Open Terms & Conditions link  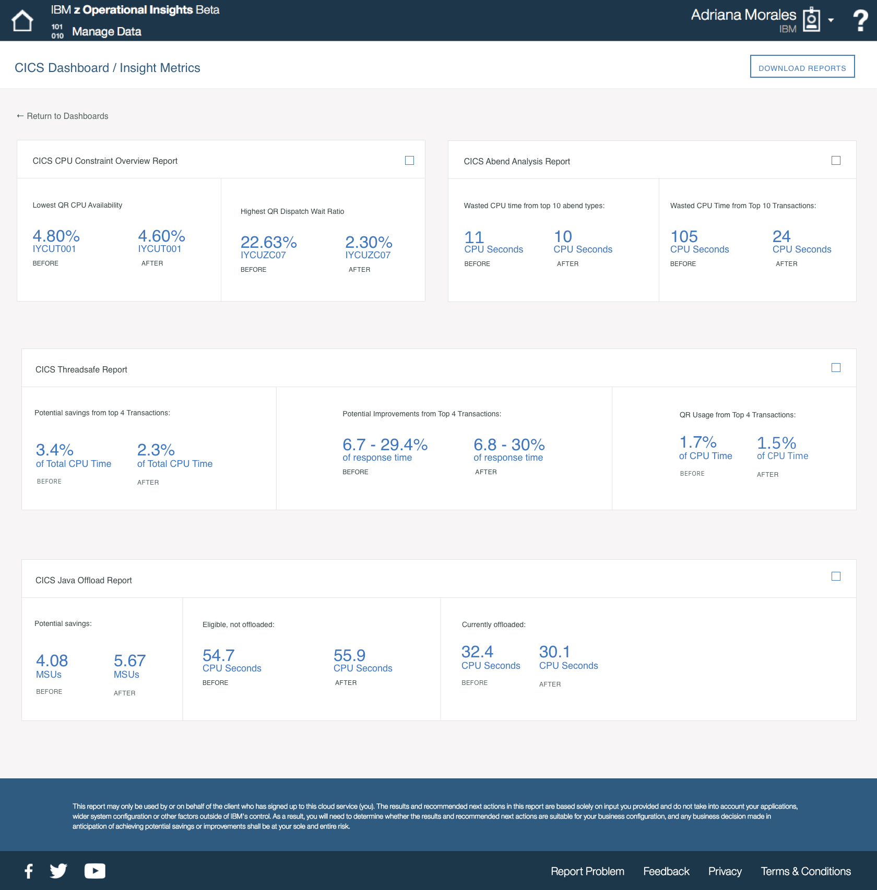tap(805, 871)
